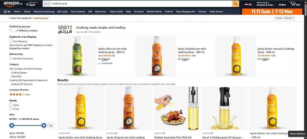Screen dimensions: 307x139
Task: Follow the Shop Spritz link
Action: click(x=95, y=32)
